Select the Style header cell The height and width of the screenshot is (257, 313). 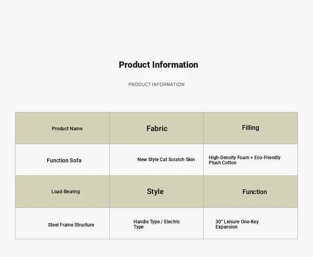pyautogui.click(x=156, y=192)
